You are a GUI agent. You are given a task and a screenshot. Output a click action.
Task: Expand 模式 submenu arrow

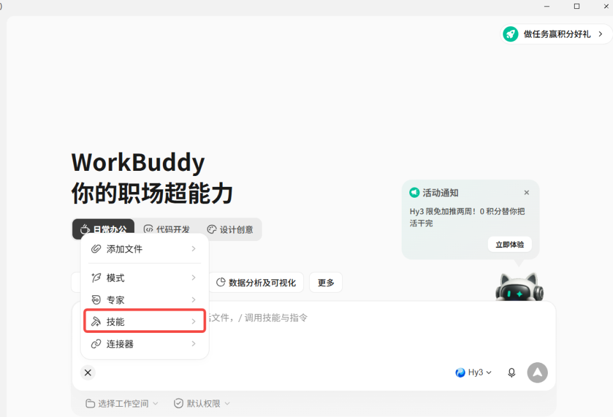coord(193,277)
